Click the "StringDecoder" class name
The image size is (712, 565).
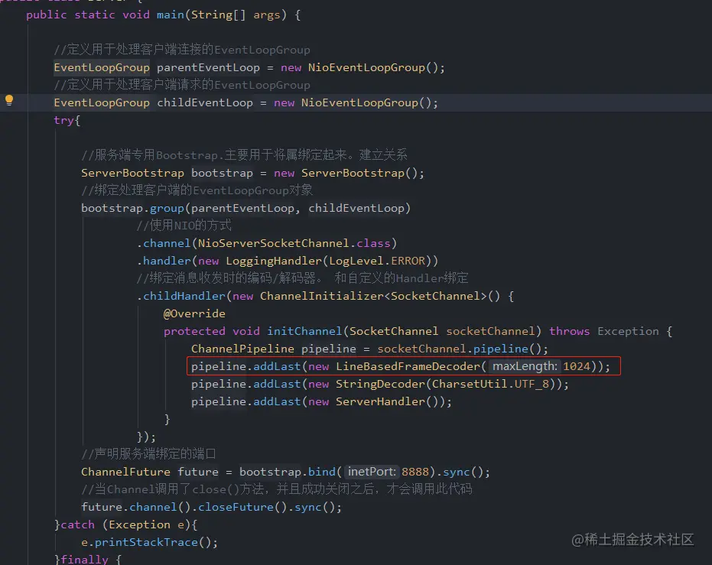(x=380, y=385)
